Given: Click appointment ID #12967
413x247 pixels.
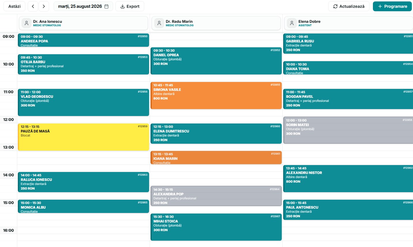Looking at the screenshot, I should (275, 216).
